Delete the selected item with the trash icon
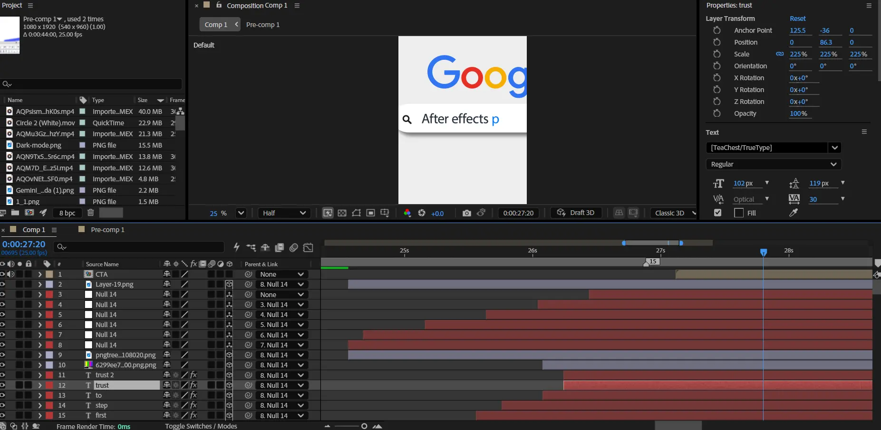881x430 pixels. [x=91, y=213]
